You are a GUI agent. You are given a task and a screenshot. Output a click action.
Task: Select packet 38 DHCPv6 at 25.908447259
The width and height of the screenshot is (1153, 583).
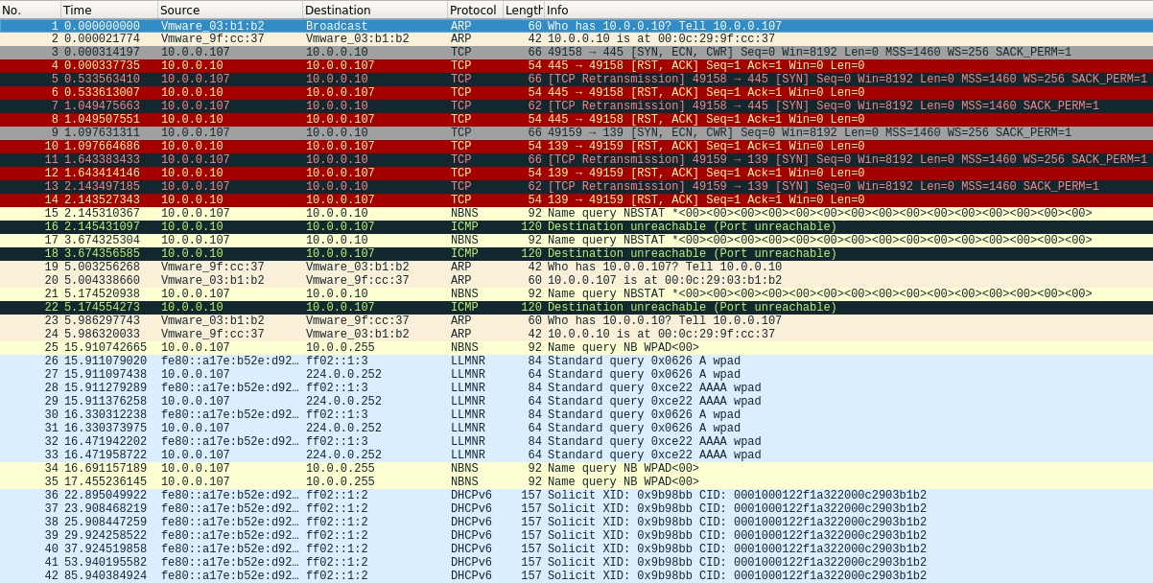(x=576, y=523)
